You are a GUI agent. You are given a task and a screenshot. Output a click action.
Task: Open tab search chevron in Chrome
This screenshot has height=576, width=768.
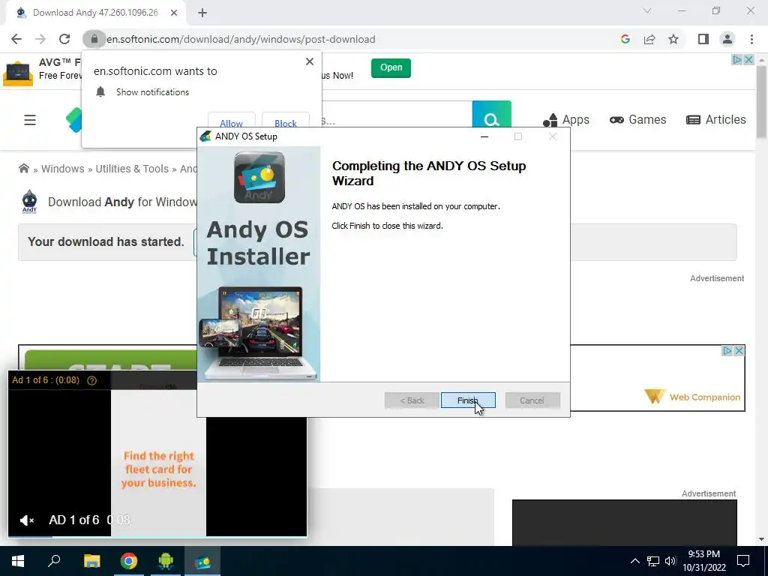click(647, 10)
